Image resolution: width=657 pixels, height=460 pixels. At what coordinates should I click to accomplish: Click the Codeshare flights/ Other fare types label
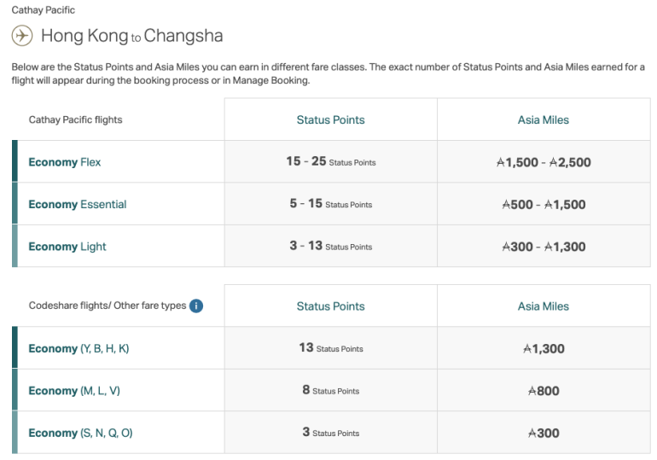tap(107, 306)
